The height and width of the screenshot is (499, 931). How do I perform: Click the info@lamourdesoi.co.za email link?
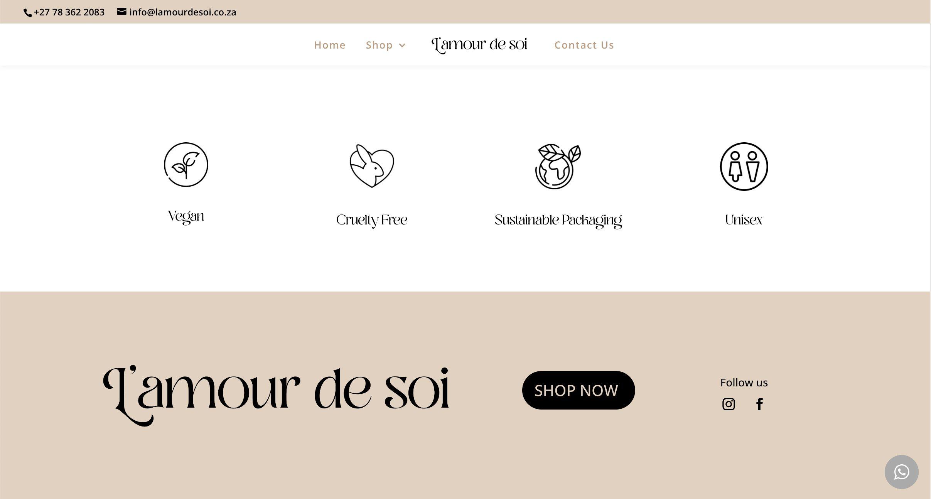click(183, 12)
